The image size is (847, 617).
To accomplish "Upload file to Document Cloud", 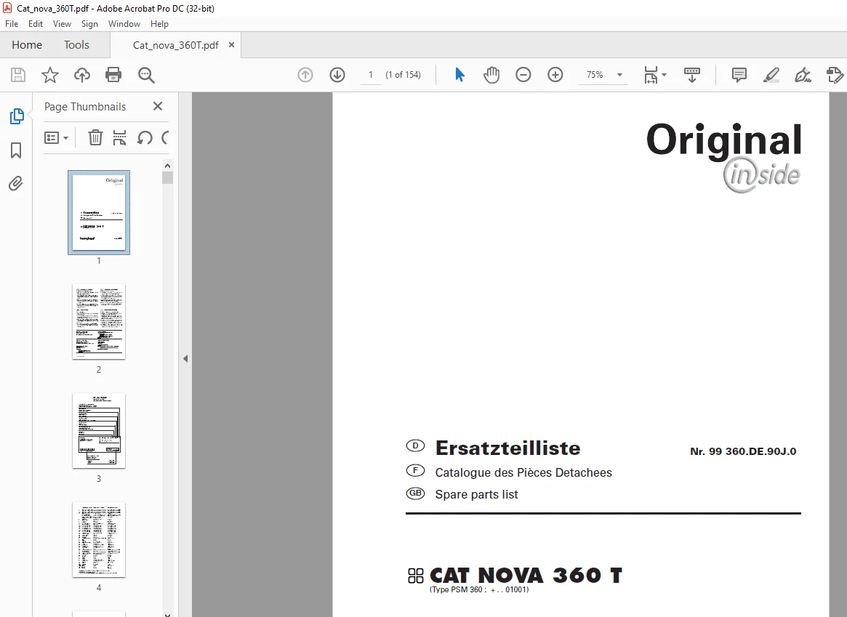I will [81, 75].
